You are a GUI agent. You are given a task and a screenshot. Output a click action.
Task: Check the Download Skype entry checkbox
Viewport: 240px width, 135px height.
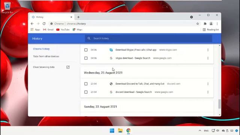click(x=86, y=50)
